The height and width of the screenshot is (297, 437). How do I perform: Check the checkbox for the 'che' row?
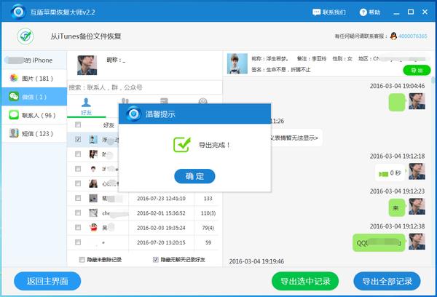coord(78,213)
